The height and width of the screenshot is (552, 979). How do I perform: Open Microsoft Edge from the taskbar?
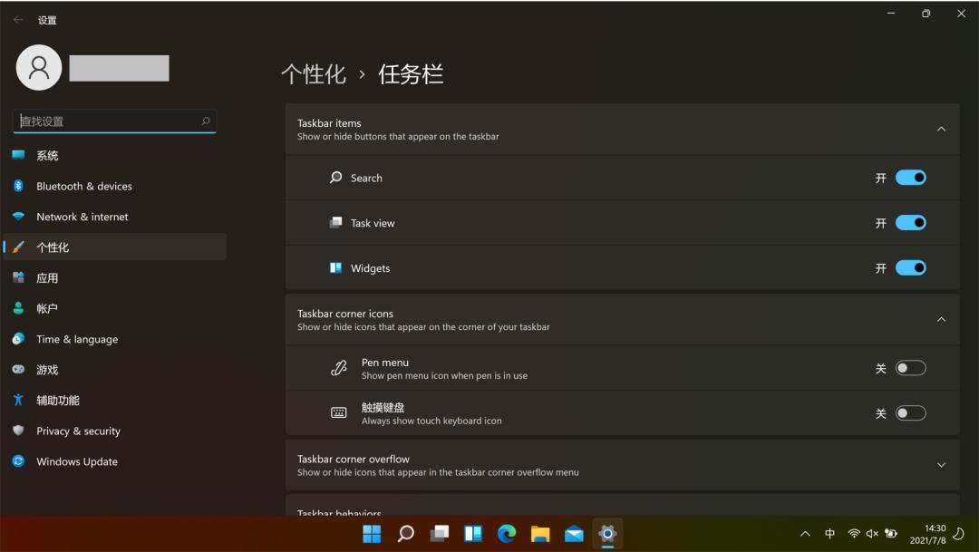coord(506,534)
